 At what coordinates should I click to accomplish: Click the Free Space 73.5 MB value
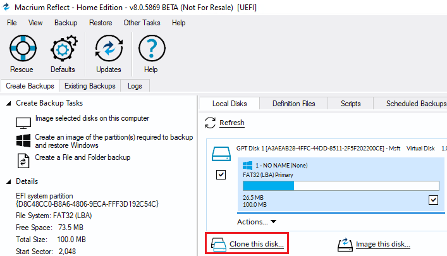pyautogui.click(x=71, y=228)
